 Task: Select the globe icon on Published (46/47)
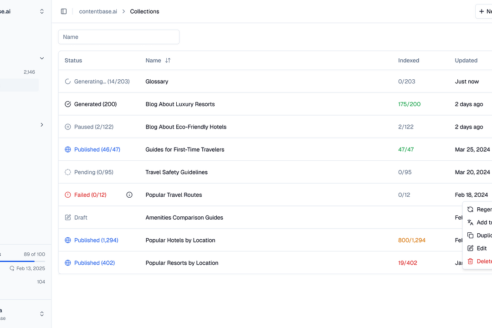(x=67, y=149)
